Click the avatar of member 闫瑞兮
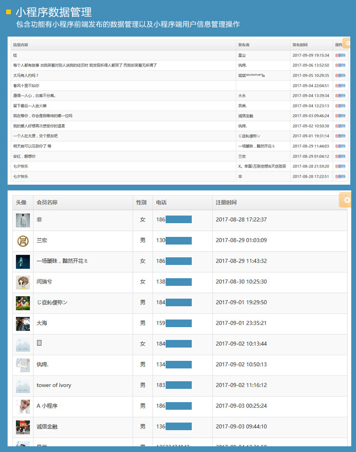Viewport: 356px width, 452px height. tap(23, 282)
